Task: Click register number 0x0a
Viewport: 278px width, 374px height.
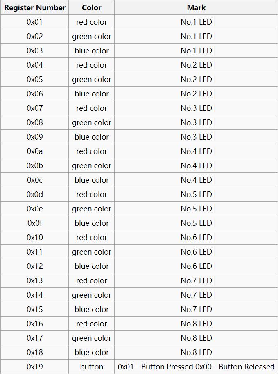Action: coord(35,151)
